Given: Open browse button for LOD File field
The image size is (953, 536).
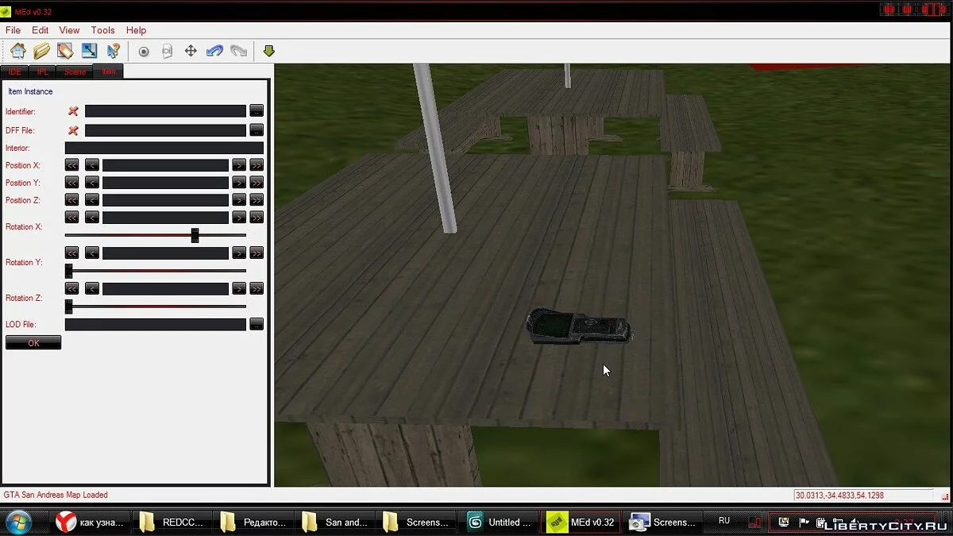Looking at the screenshot, I should 256,324.
